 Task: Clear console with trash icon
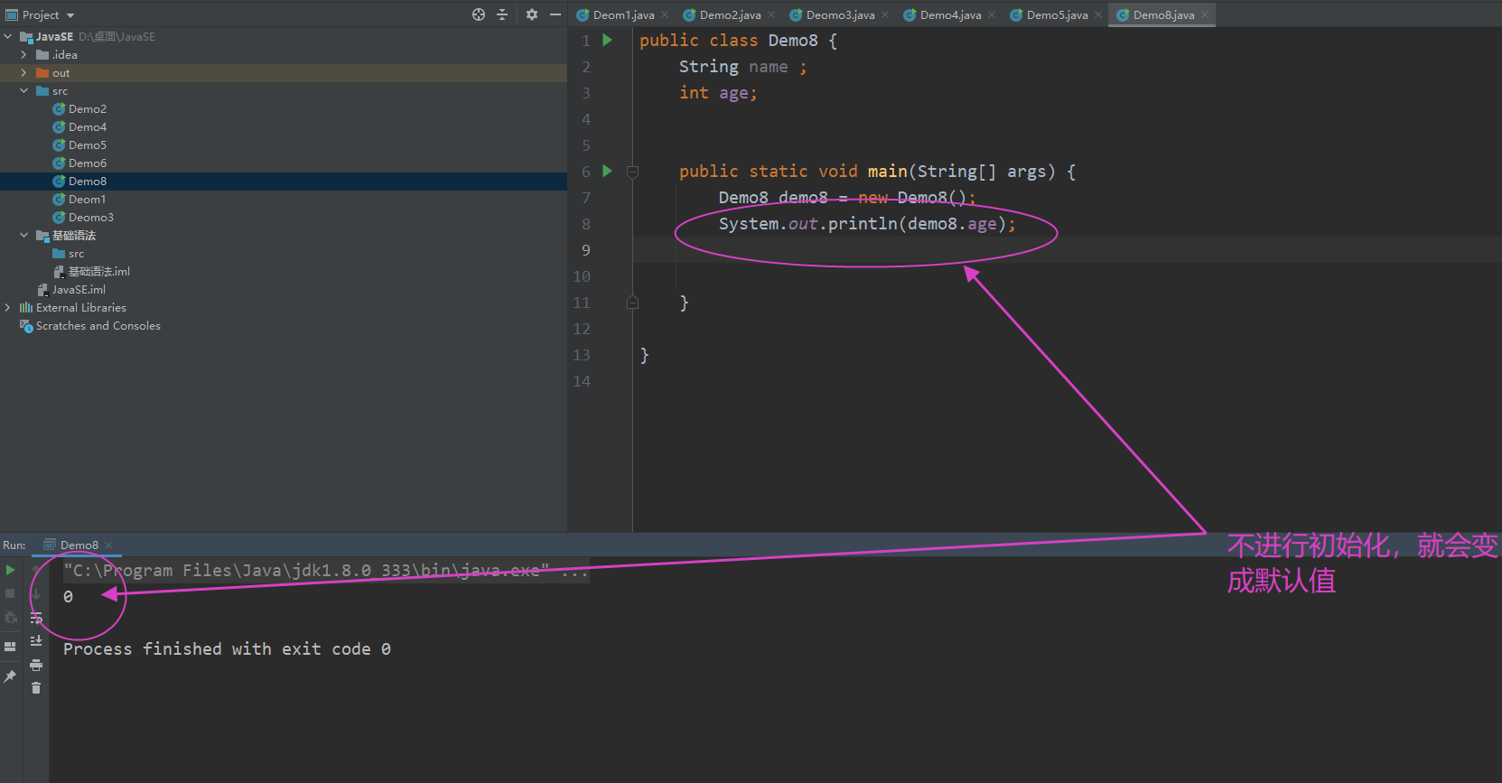[x=36, y=688]
